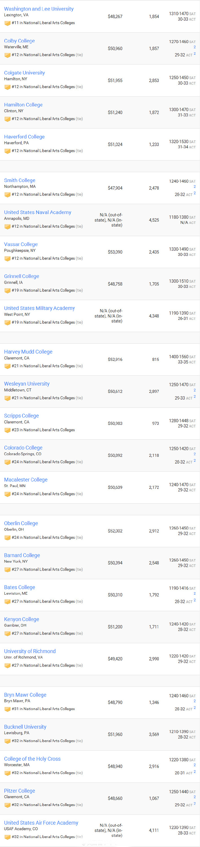200x847 pixels.
Task: Open Hamilton College profile link
Action: [x=23, y=105]
